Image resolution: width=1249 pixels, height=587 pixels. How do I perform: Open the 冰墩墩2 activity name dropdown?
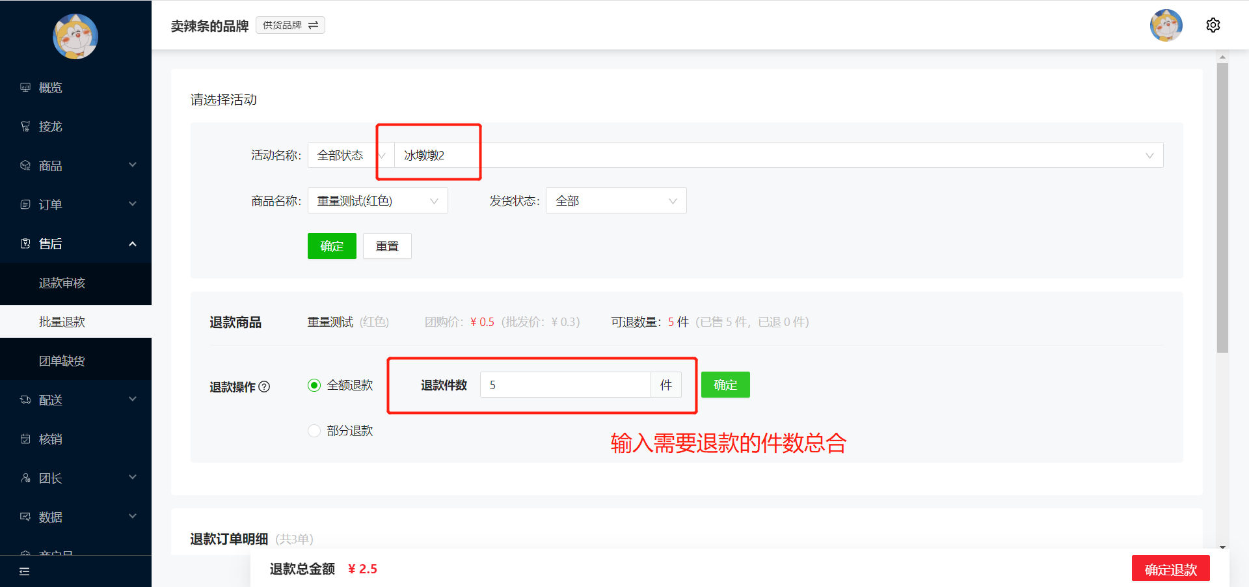coord(779,155)
